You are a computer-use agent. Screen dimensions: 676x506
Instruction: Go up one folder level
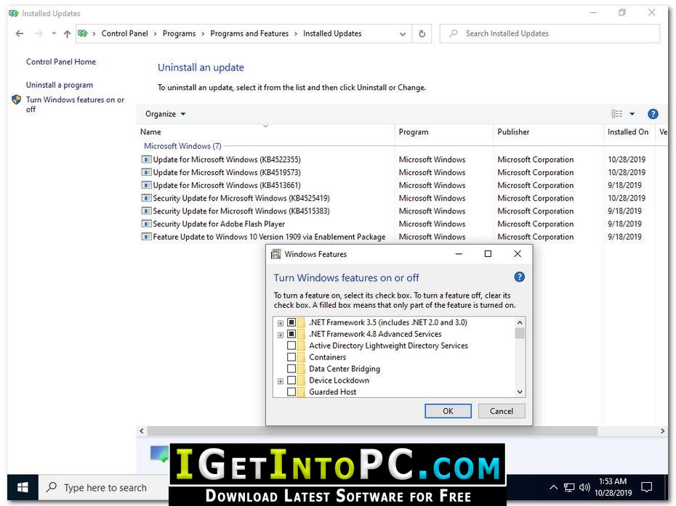pos(67,33)
